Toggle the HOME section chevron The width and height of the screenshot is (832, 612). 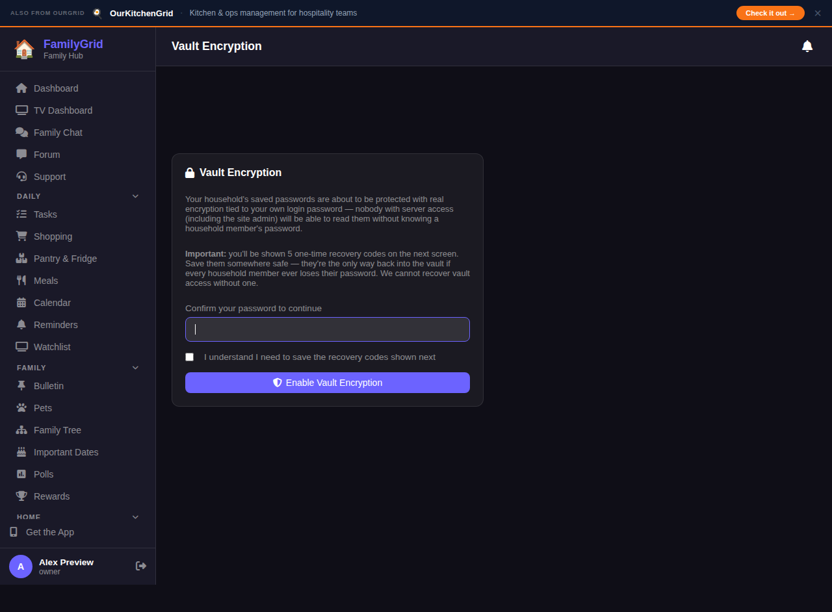pos(135,517)
